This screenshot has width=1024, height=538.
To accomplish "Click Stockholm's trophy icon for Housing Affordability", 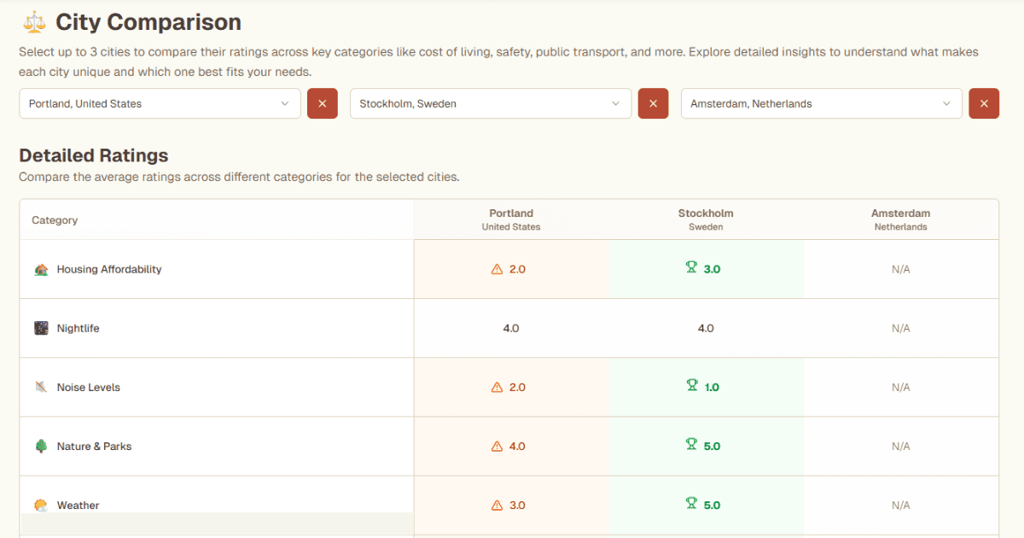I will [691, 268].
